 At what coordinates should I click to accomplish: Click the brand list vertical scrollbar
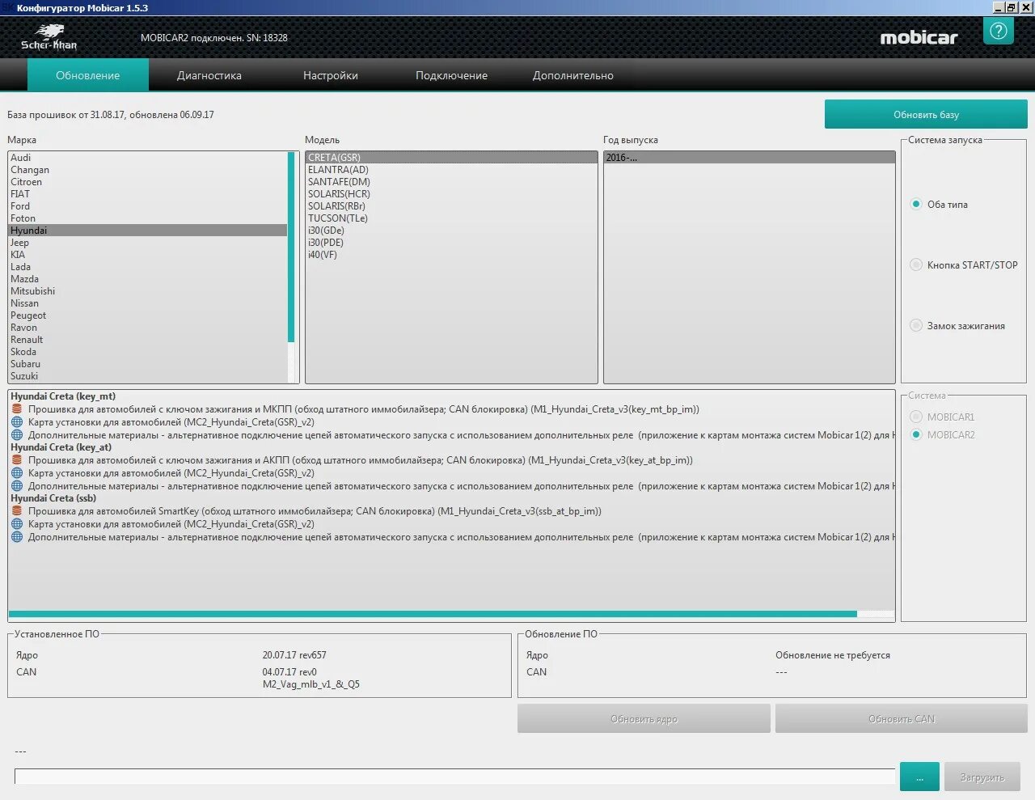click(x=291, y=247)
